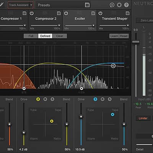Open Transient Shaper module preset icon
The width and height of the screenshot is (153, 153).
(127, 13)
